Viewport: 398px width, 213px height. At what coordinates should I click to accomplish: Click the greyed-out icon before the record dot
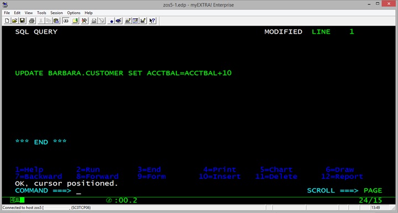[102, 21]
